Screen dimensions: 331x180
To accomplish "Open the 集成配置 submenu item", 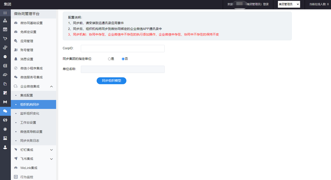I will (x=27, y=95).
